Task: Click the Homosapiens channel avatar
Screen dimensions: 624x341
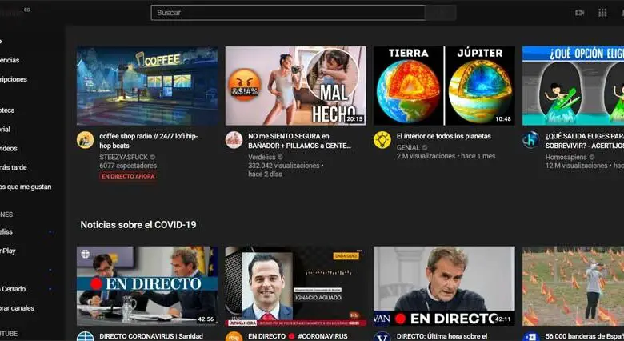Action: [x=531, y=140]
